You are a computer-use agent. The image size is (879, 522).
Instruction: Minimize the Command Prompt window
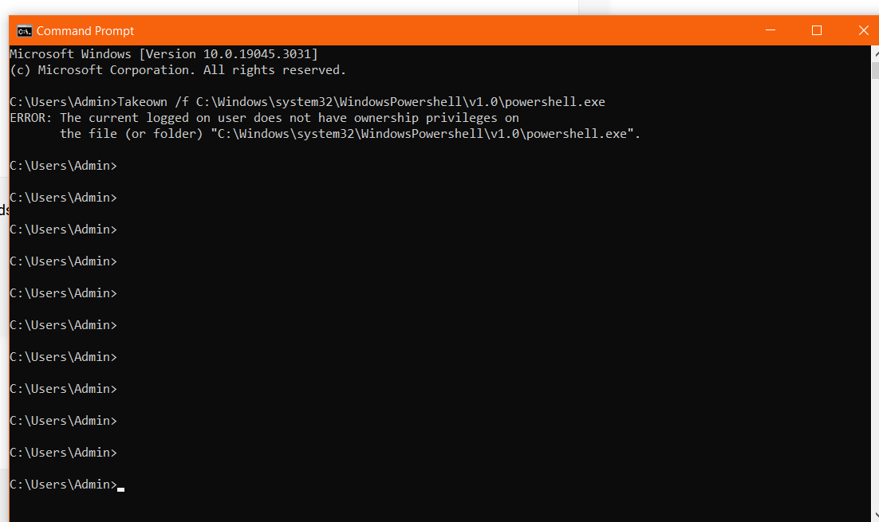(x=771, y=30)
